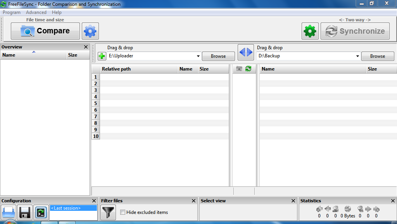Add folder pair with green plus

point(102,56)
